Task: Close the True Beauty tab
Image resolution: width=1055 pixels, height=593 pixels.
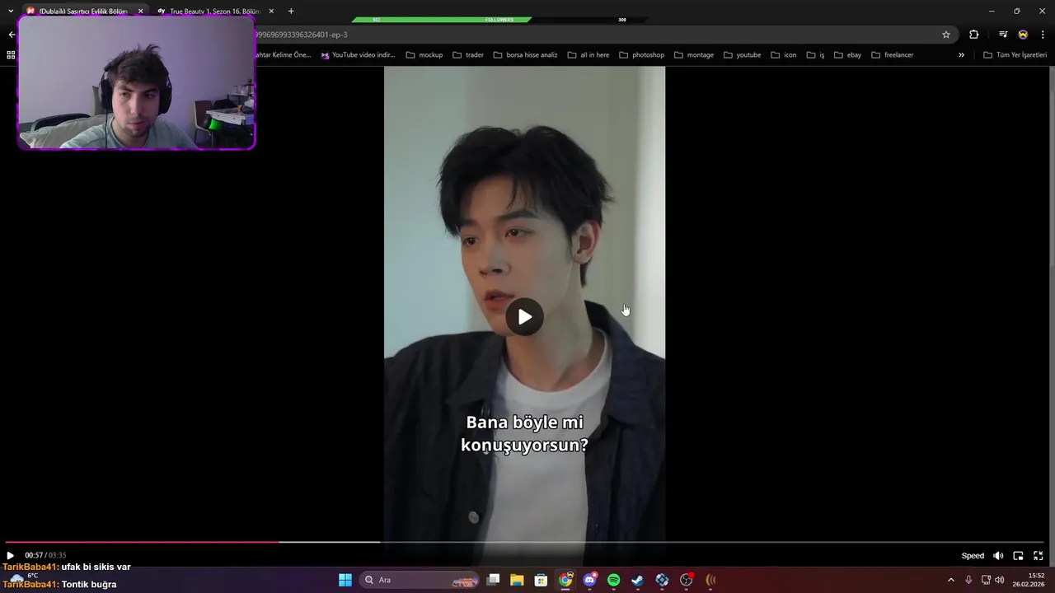Action: coord(271,12)
